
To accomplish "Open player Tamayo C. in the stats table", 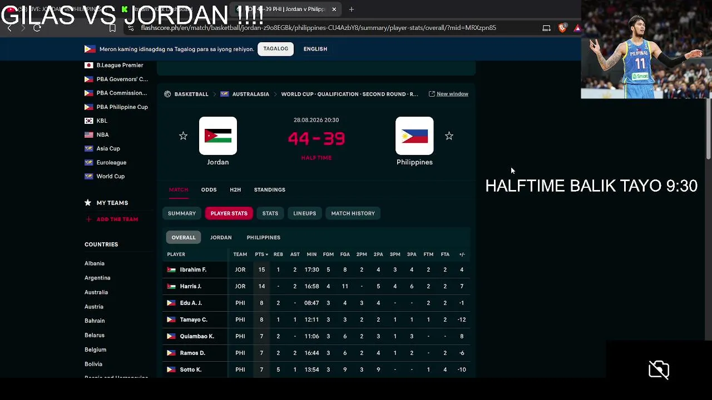I will tap(194, 319).
